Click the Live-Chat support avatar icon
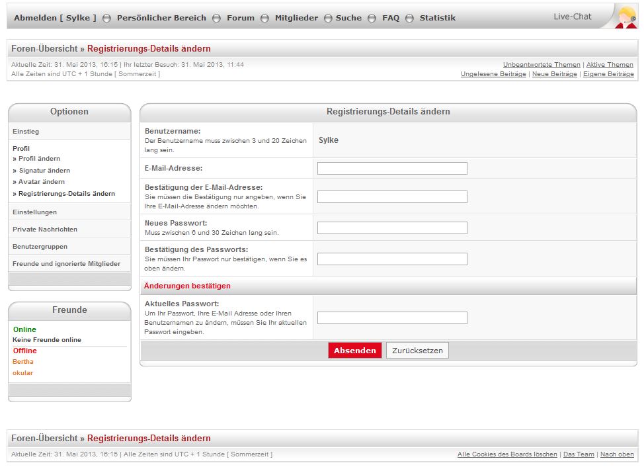This screenshot has height=467, width=644. [x=625, y=17]
